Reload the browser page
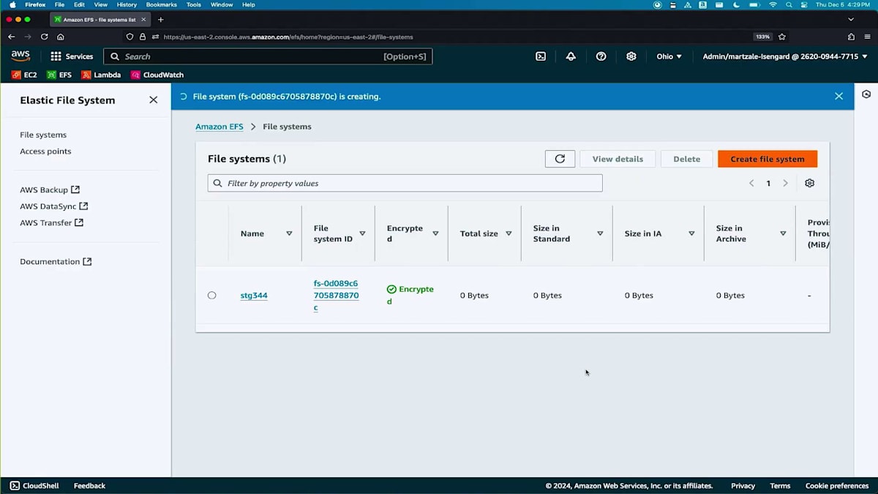 click(44, 37)
